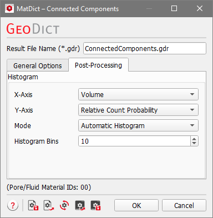Screen dimensions: 213x218
Task: Load settings from file (document gear with red arrow)
Action: tap(49, 205)
